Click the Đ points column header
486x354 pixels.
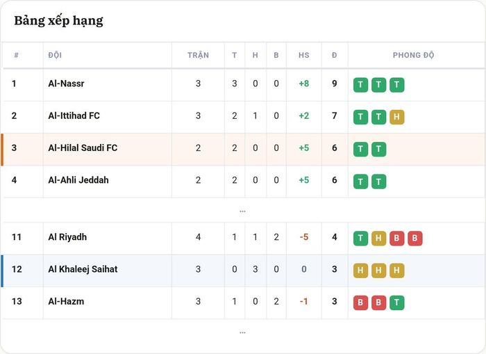point(334,55)
